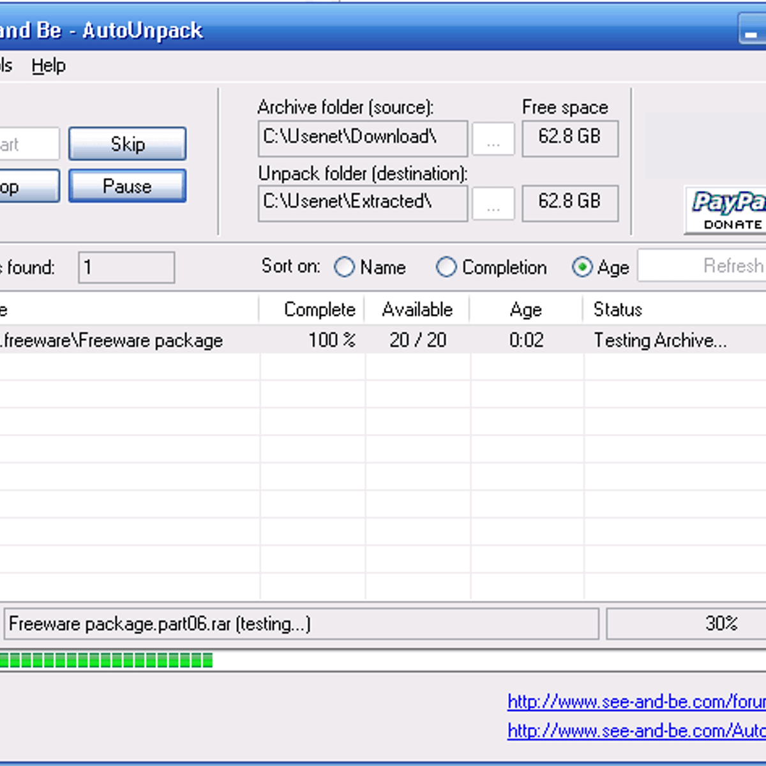This screenshot has height=766, width=766.
Task: Click the PayPal Donate icon
Action: (728, 210)
